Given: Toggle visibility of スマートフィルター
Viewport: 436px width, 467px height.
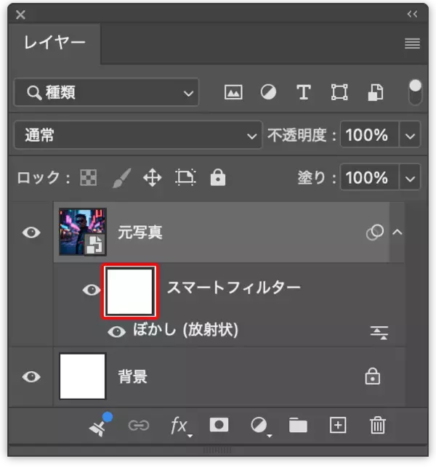Looking at the screenshot, I should tap(92, 290).
